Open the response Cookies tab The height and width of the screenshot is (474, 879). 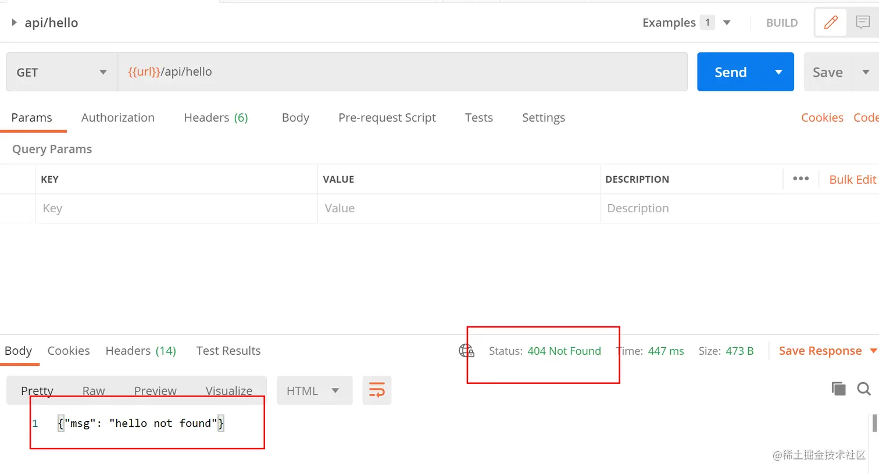click(69, 351)
